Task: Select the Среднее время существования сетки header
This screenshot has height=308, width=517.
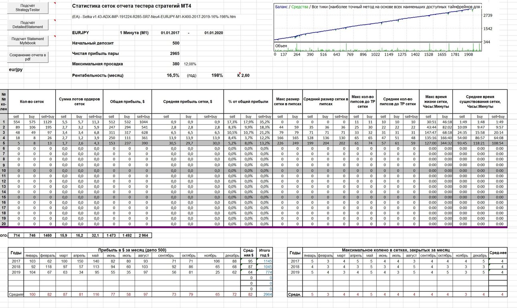Action: (480, 101)
